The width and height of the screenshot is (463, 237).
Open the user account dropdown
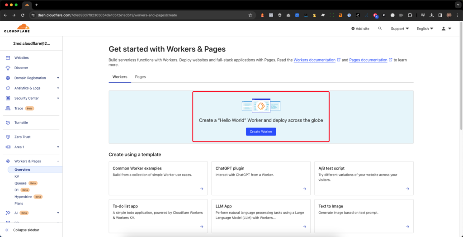446,28
